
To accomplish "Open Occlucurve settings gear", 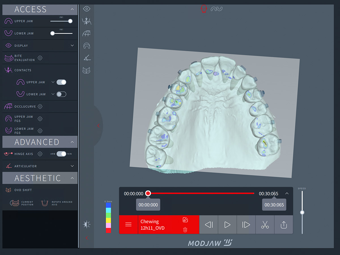I will click(x=40, y=107).
